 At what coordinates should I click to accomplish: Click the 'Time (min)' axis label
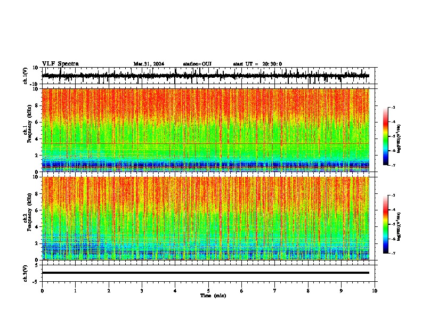pos(213,296)
